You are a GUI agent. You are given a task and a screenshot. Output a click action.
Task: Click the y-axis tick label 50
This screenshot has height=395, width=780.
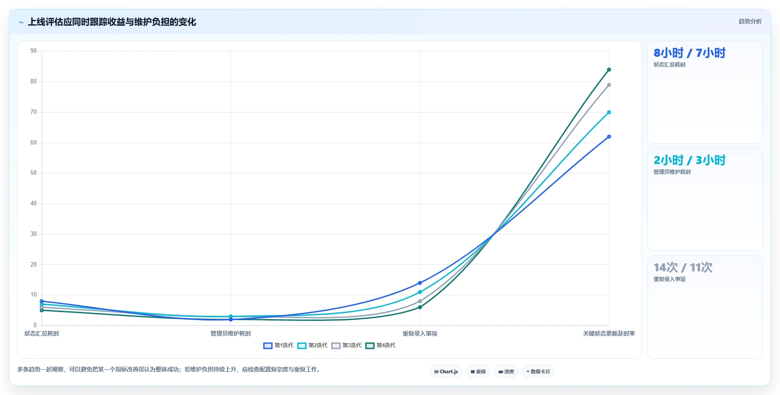click(34, 173)
